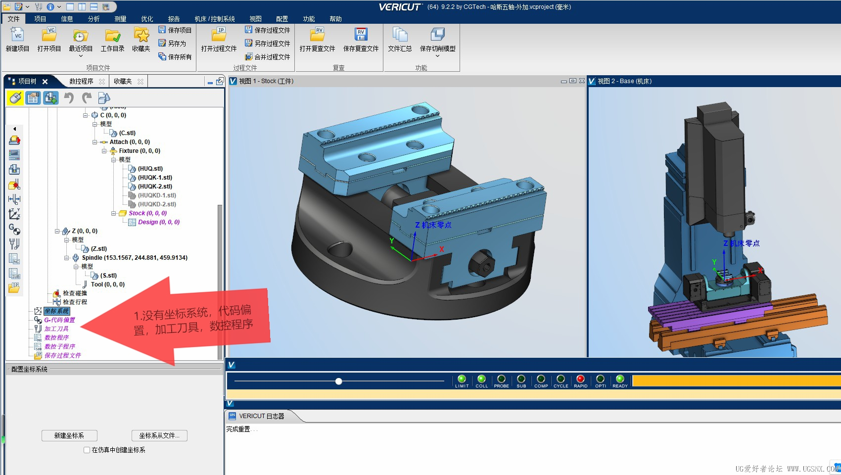Viewport: 841px width, 475px height.
Task: Click the Open Project (打开项目) icon
Action: point(49,35)
